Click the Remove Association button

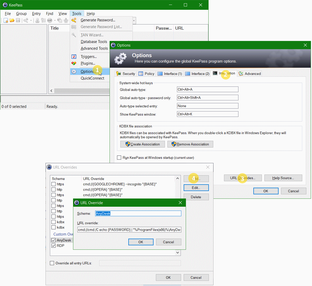click(190, 144)
